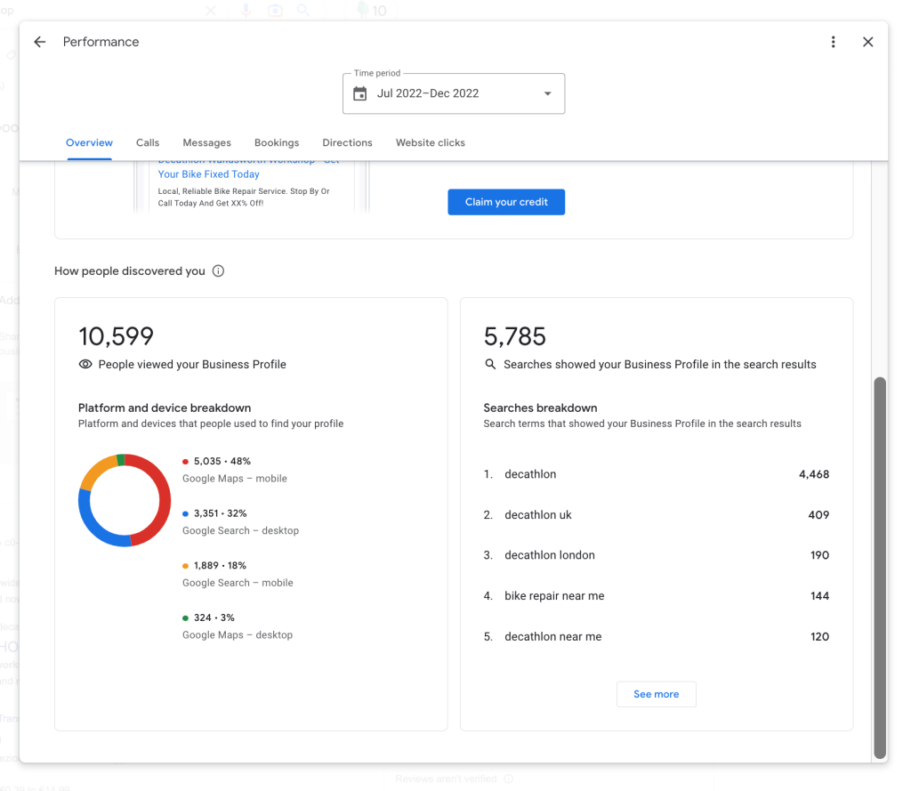The width and height of the screenshot is (911, 791).
Task: Click the Claim your credit button
Action: coord(506,202)
